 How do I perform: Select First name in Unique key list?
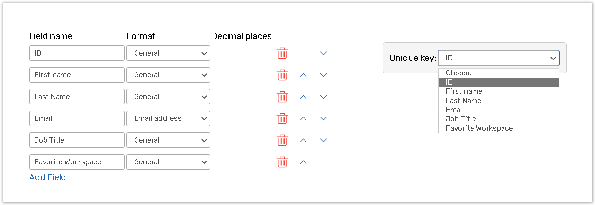point(464,91)
